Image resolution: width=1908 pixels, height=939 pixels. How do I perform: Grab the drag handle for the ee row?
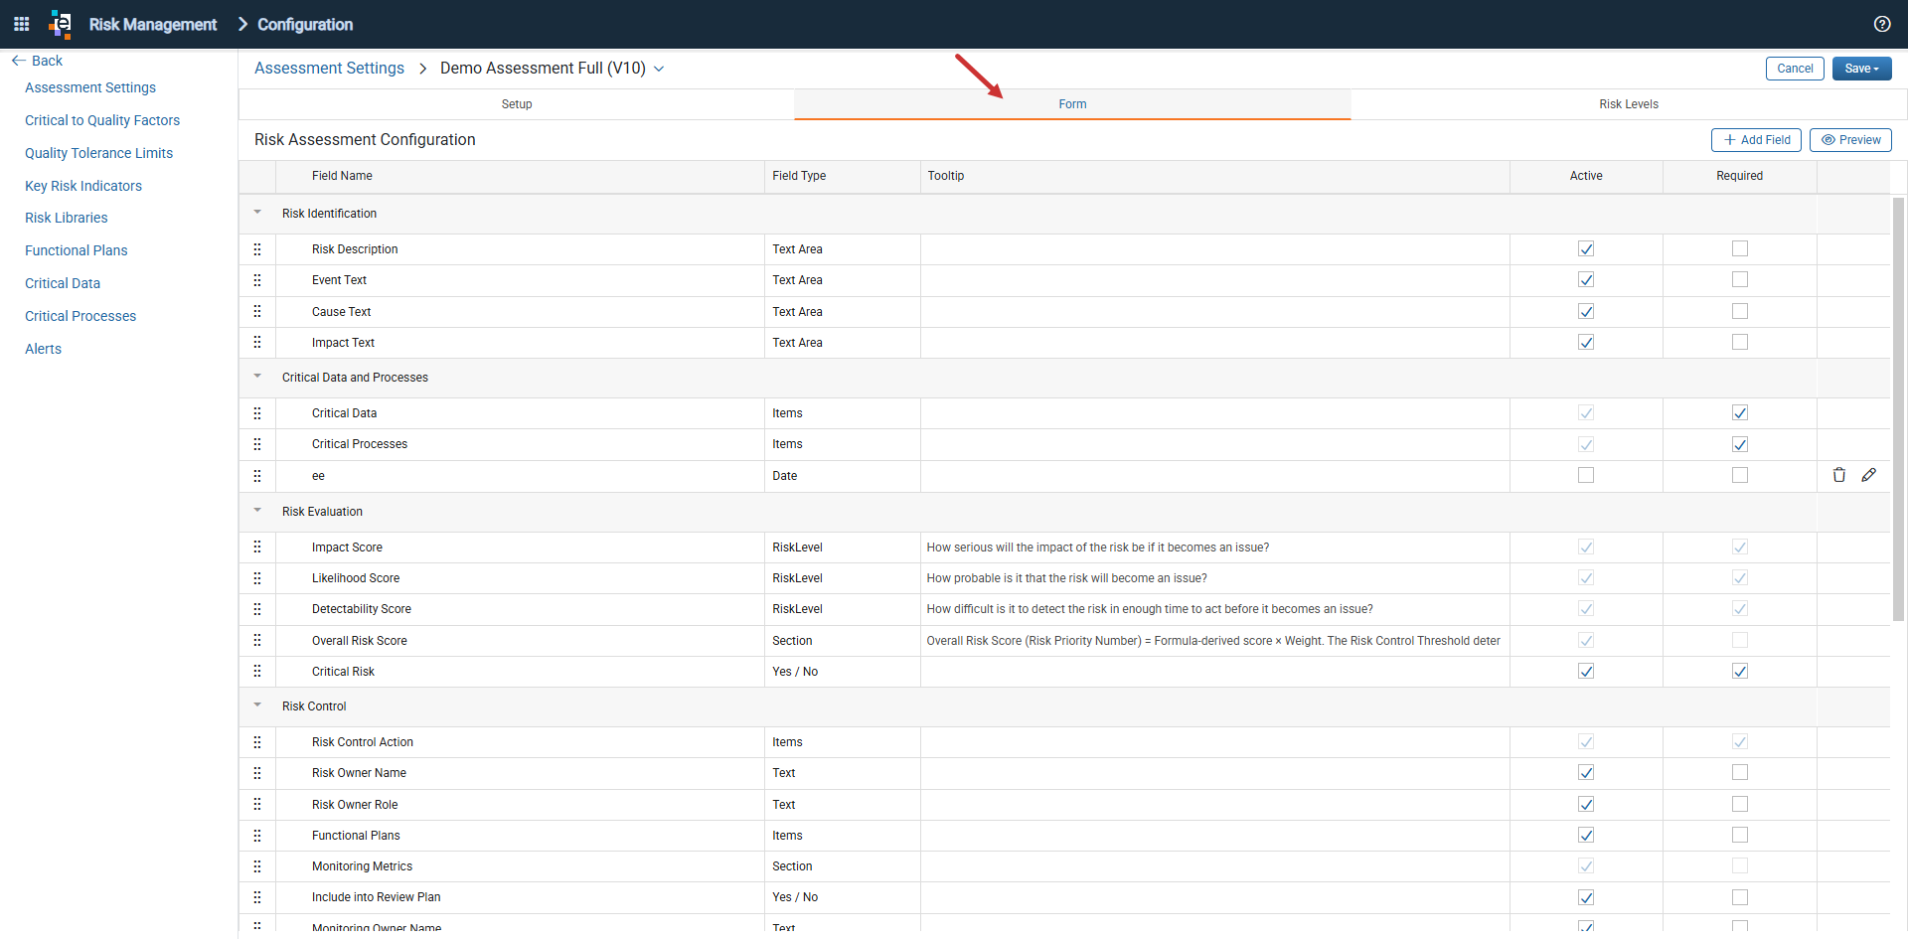pos(257,476)
